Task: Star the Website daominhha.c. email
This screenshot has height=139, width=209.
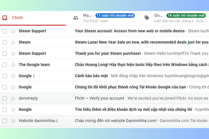Action: coord(13,121)
